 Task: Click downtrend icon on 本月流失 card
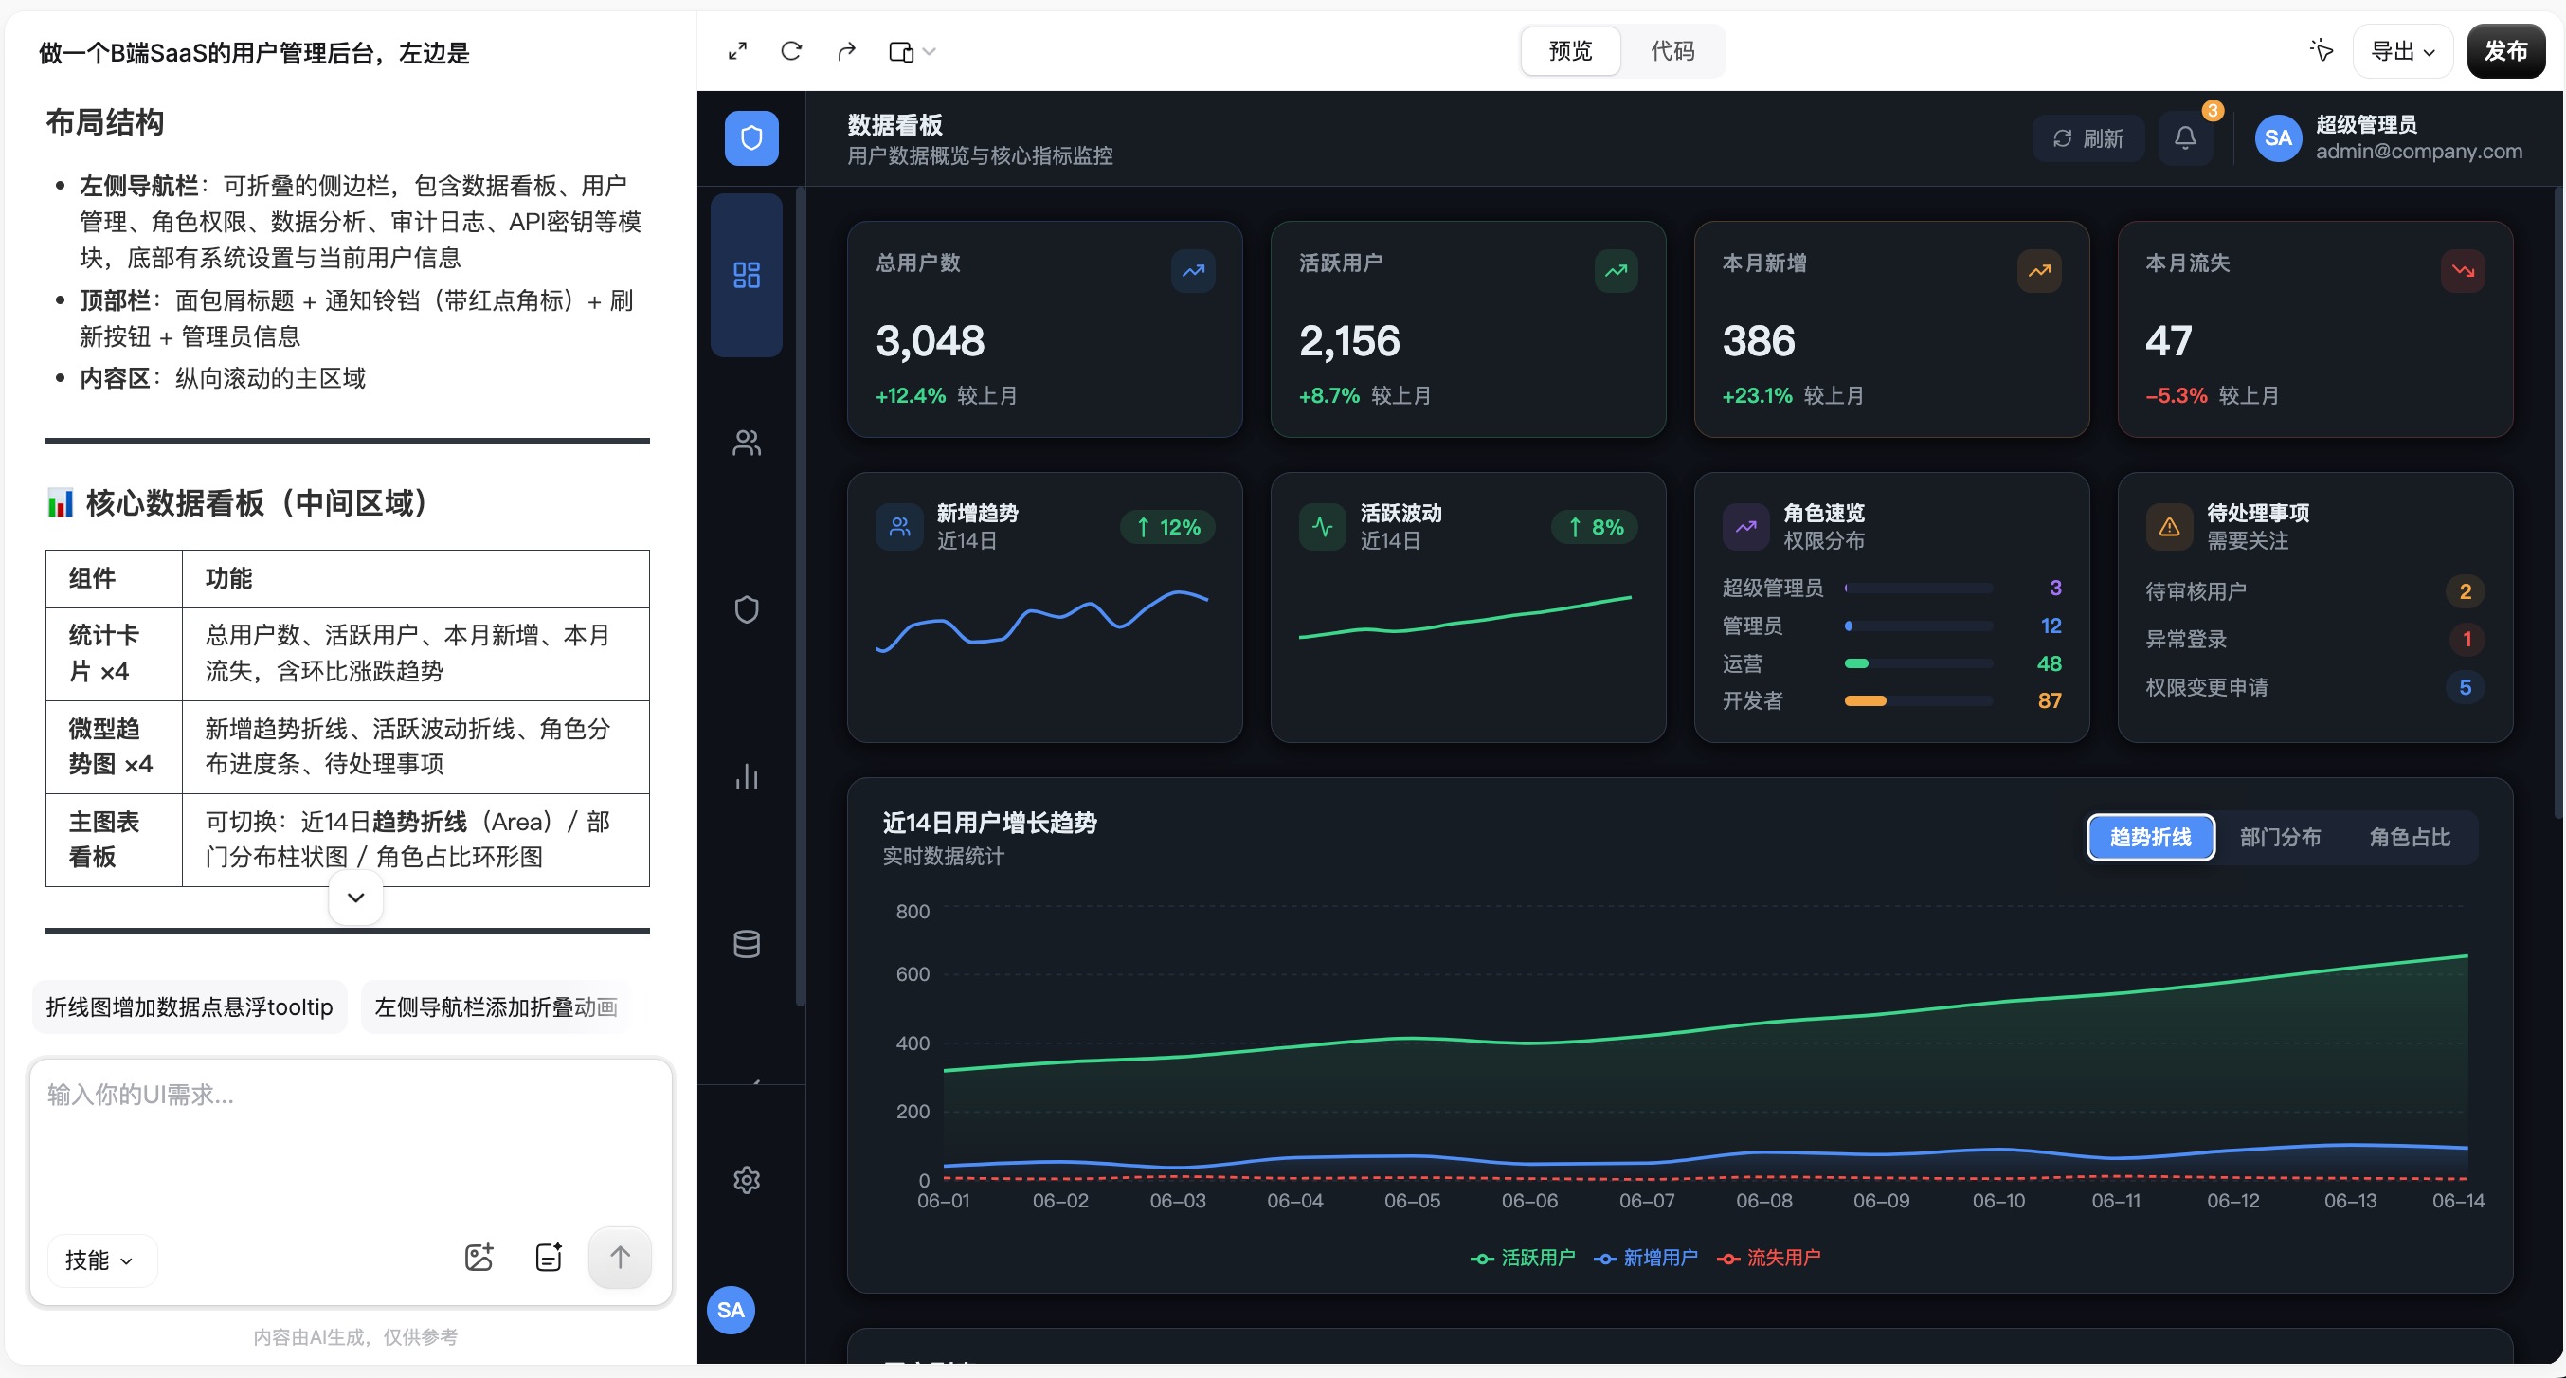(x=2463, y=270)
